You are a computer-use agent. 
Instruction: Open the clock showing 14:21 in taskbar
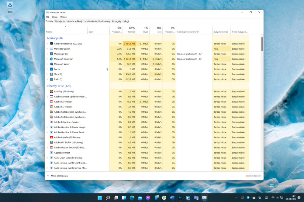coord(291,197)
